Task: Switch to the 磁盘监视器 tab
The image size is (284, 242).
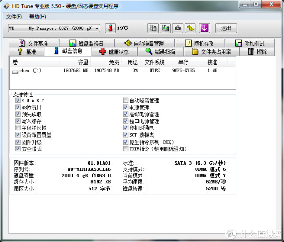Action: click(x=87, y=43)
